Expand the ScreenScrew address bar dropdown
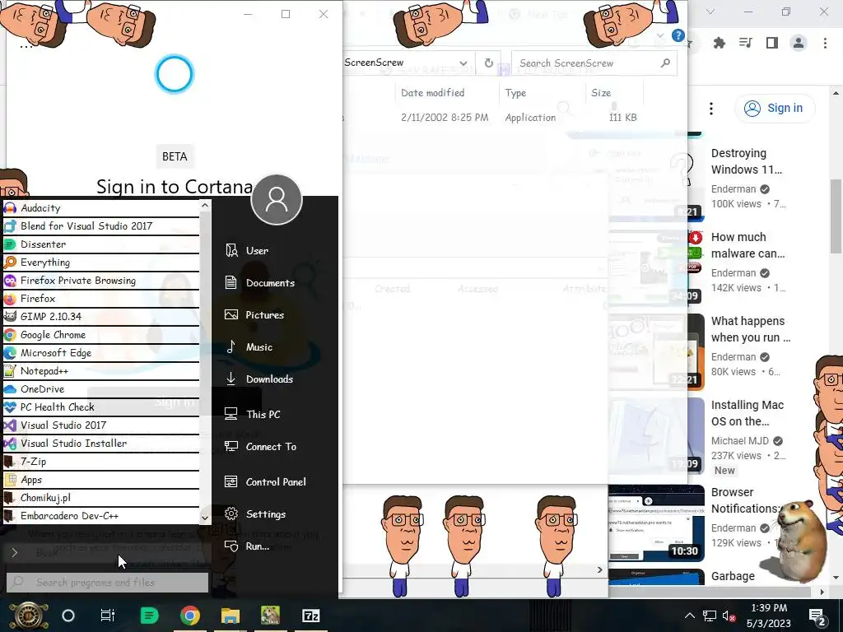843x632 pixels. (x=463, y=63)
